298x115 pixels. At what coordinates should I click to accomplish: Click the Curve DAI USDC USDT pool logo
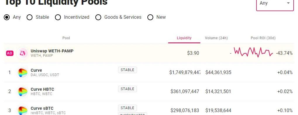tap(23, 72)
